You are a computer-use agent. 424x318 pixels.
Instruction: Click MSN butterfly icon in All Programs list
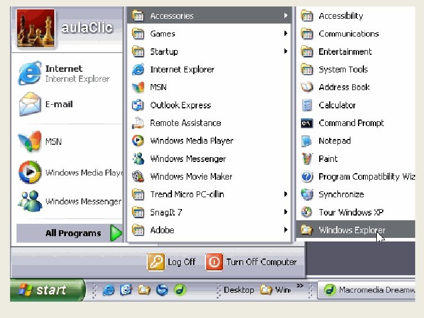[x=138, y=87]
